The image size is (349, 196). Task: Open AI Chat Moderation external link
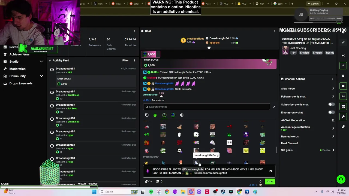[333, 120]
